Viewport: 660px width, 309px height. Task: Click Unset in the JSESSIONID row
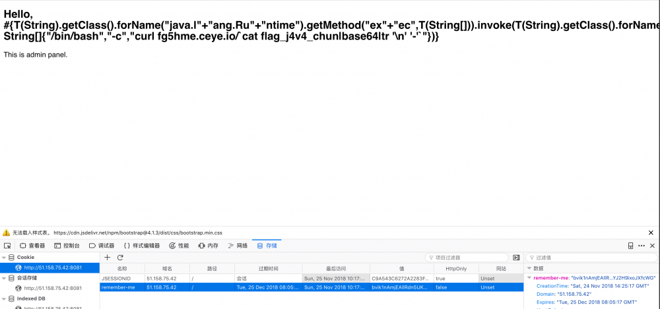(x=501, y=278)
